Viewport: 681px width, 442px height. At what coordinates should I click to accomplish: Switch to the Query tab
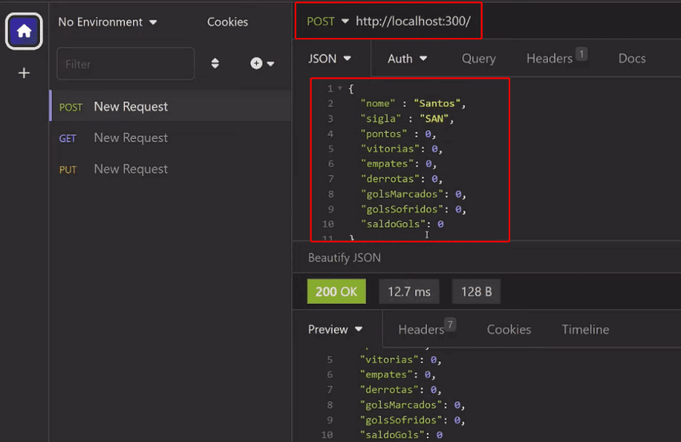pyautogui.click(x=479, y=58)
